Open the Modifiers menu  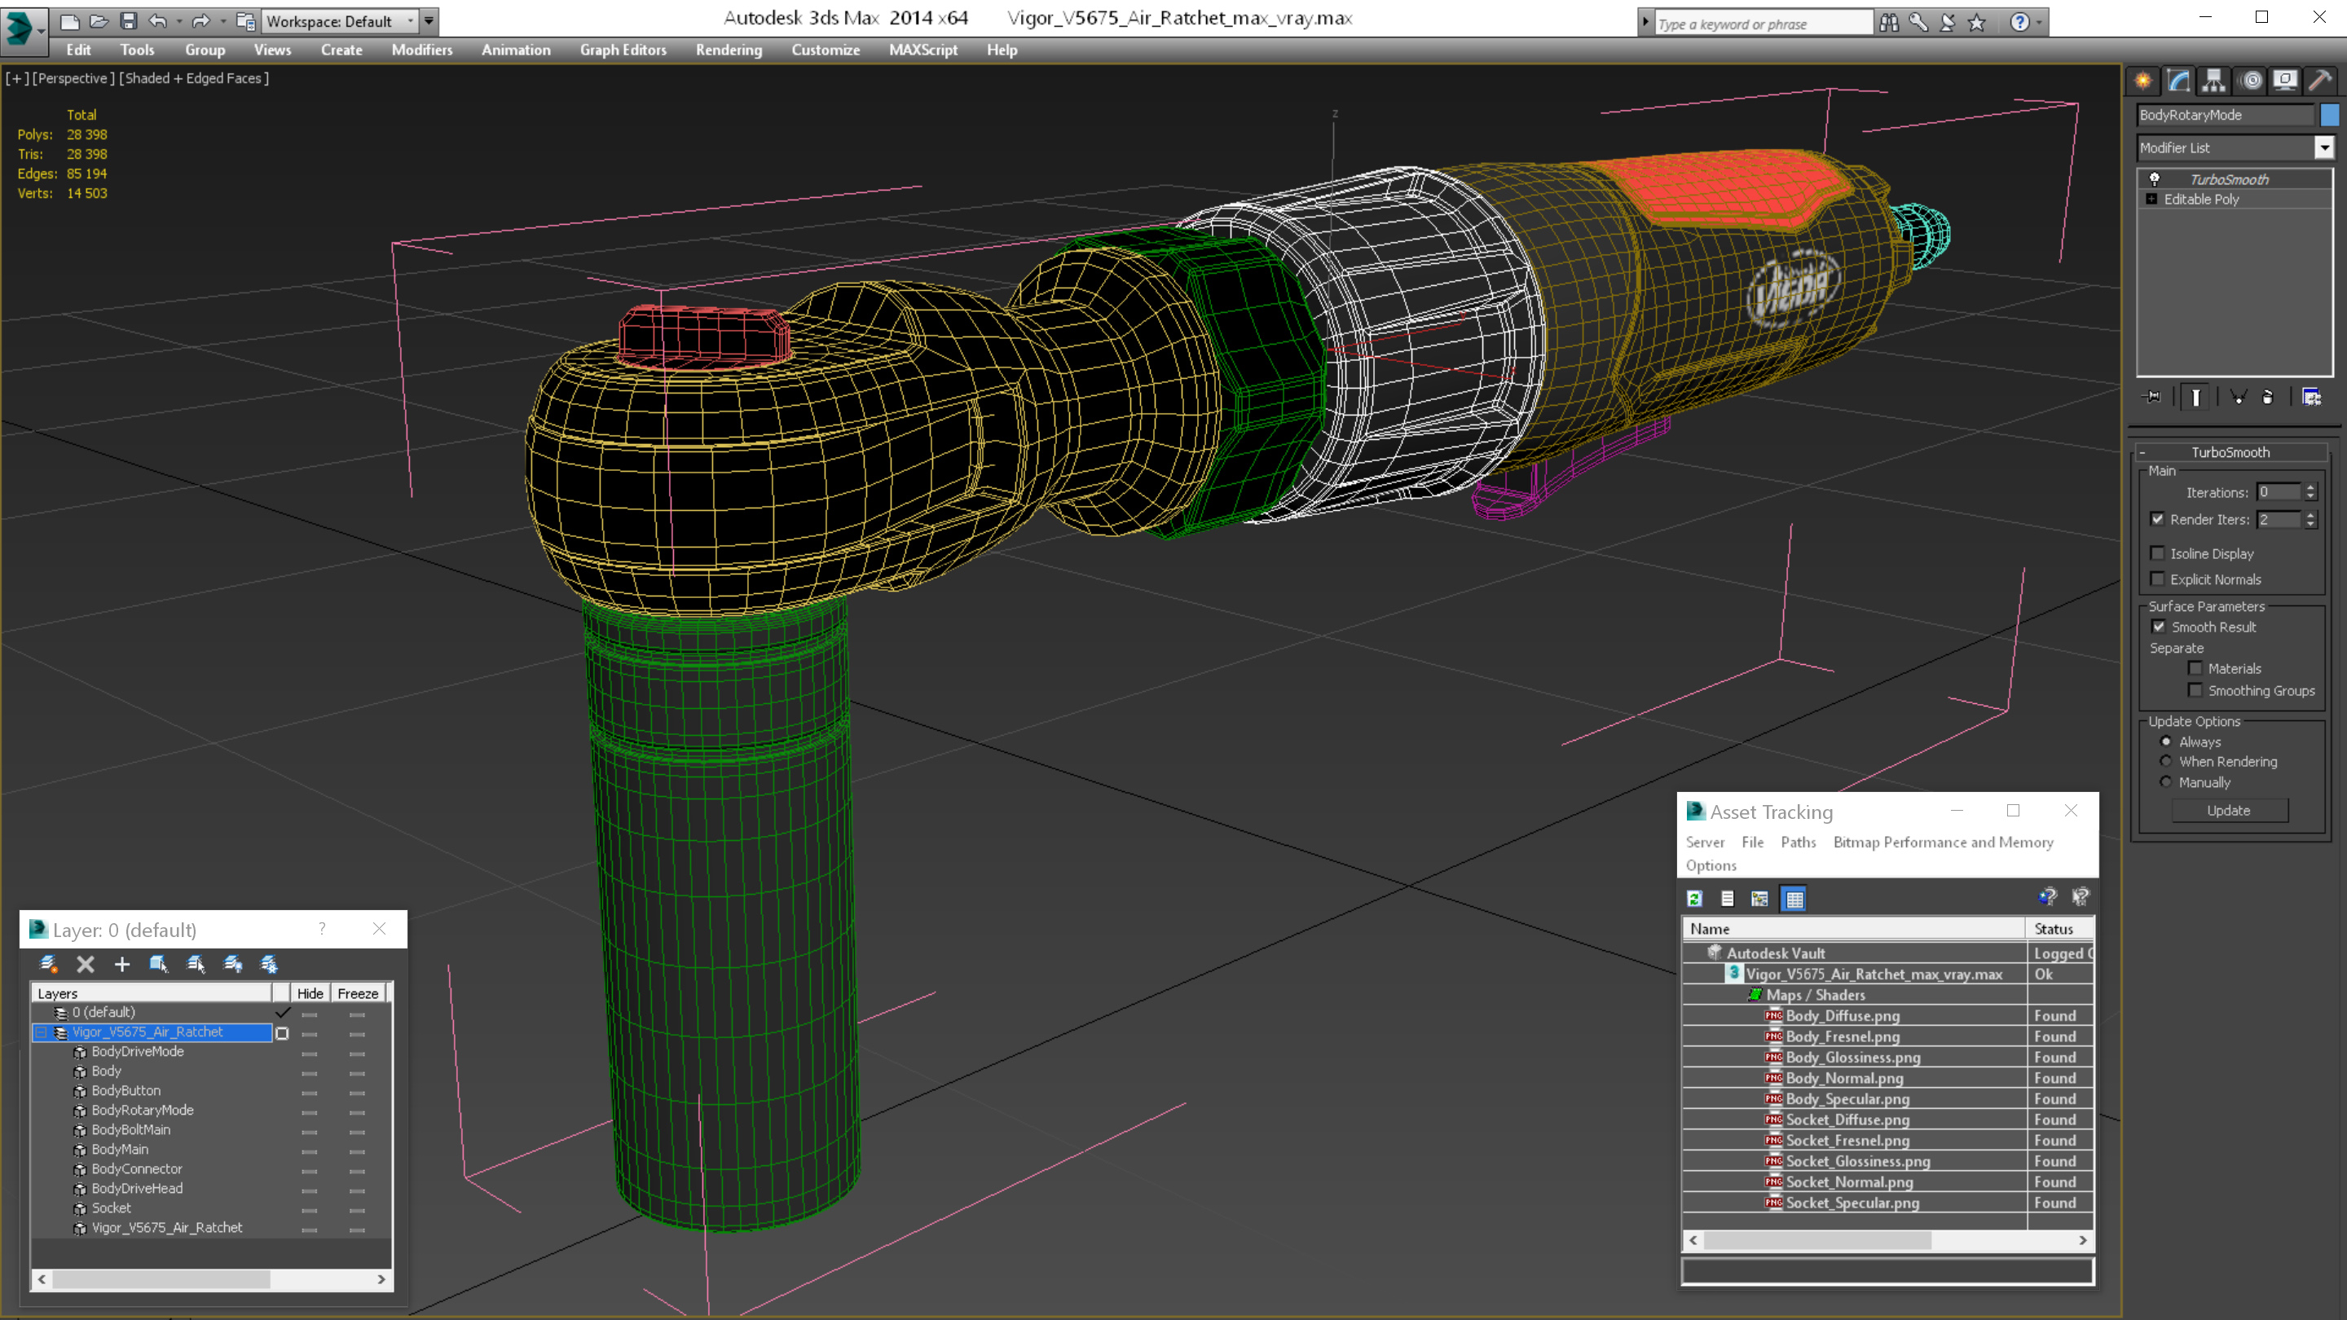pyautogui.click(x=422, y=50)
